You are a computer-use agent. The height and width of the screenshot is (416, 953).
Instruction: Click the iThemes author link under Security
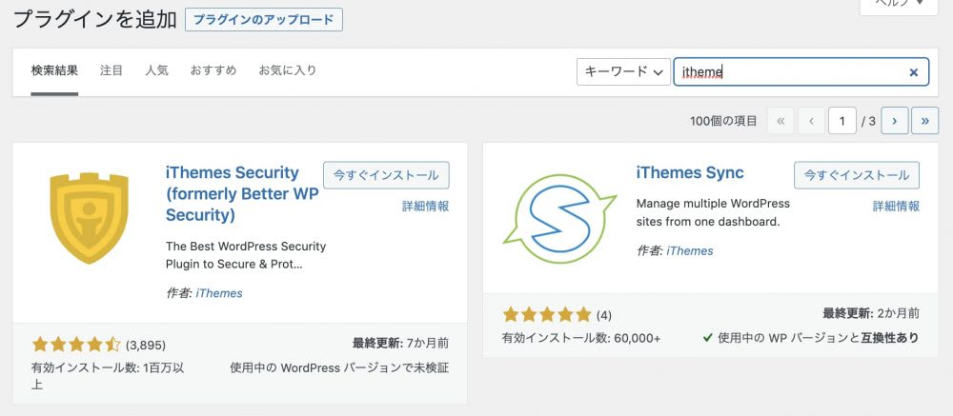[219, 293]
